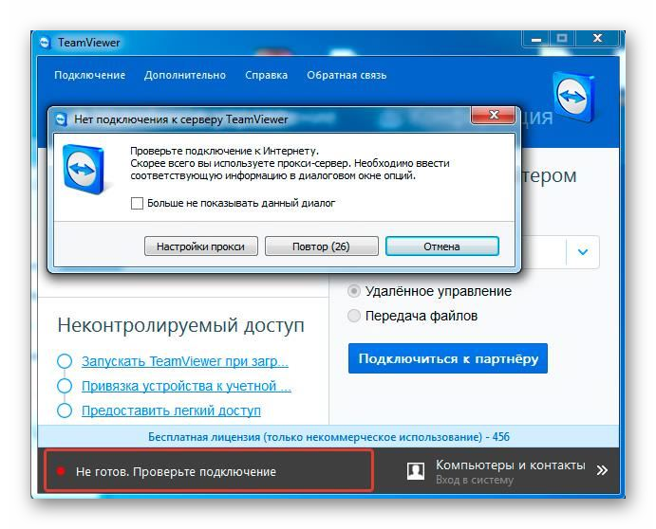
Task: Click the Повтор (26) retry button
Action: pos(321,246)
